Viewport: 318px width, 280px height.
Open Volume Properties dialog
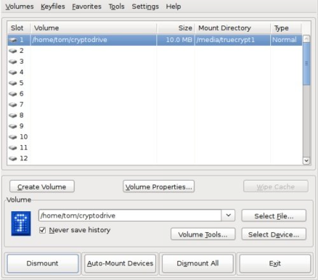(x=159, y=186)
